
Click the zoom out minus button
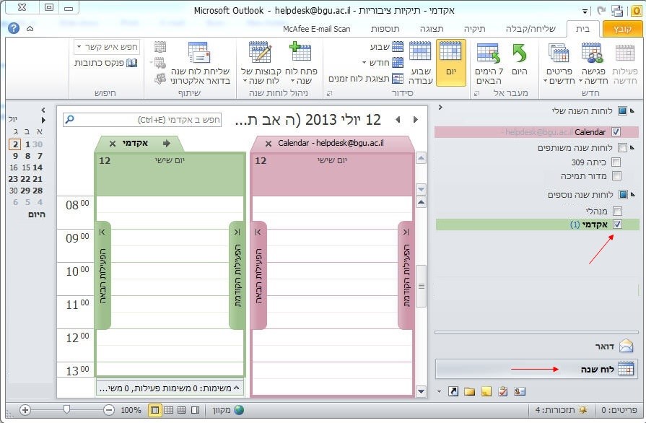point(109,410)
